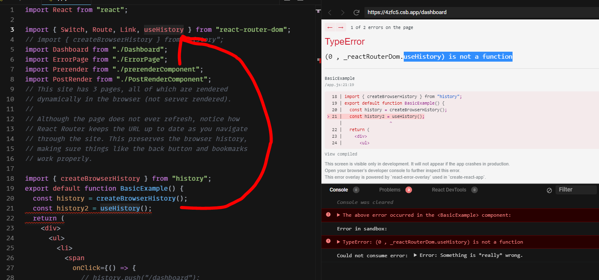This screenshot has height=280, width=599.
Task: Click the 'TypeError' heading in overlay
Action: (x=345, y=42)
